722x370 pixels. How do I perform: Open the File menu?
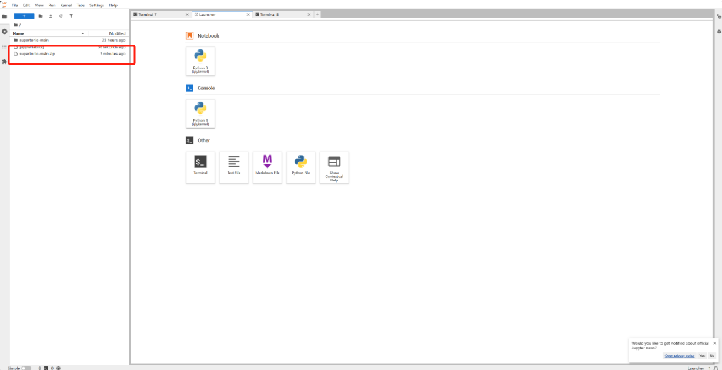[x=15, y=5]
